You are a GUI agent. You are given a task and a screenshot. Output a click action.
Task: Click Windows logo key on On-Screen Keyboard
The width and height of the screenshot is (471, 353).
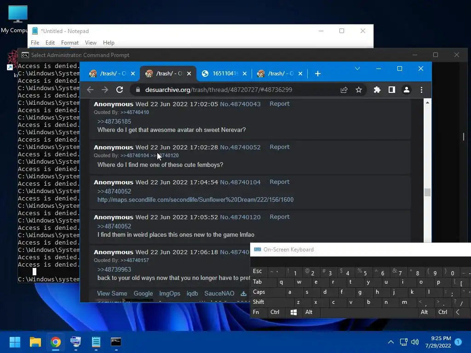[x=294, y=312]
